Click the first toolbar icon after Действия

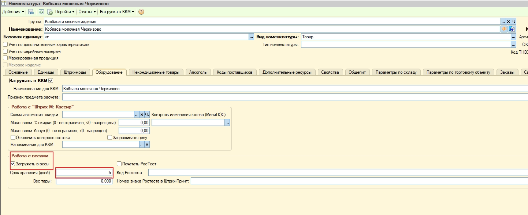[x=31, y=12]
